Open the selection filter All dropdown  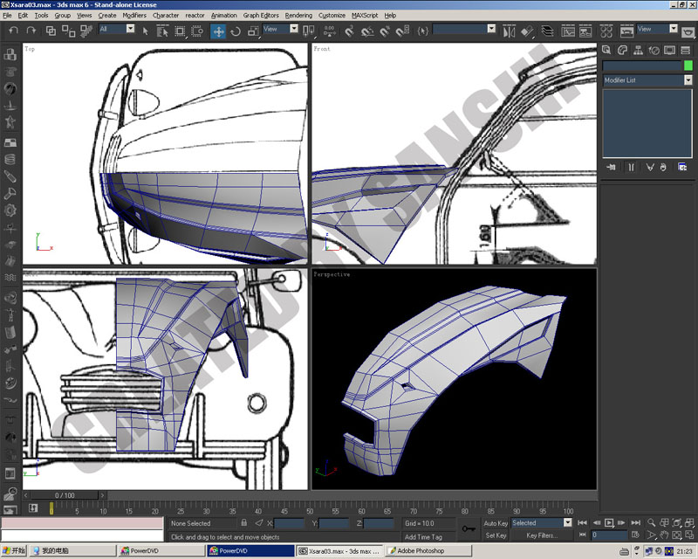[117, 29]
